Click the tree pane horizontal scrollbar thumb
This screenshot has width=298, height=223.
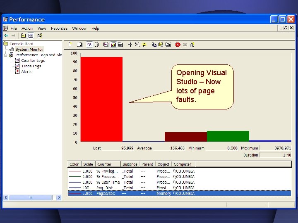30,197
